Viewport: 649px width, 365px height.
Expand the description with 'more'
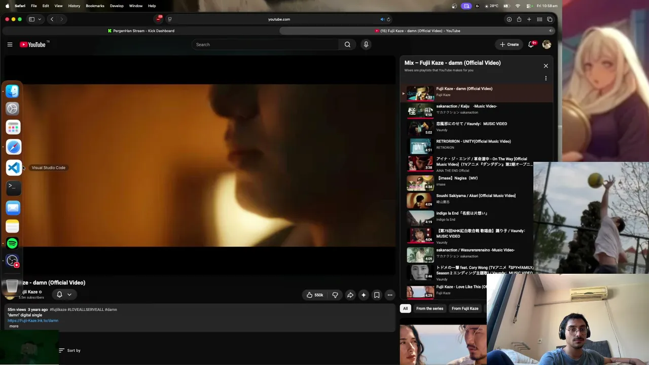[14, 326]
